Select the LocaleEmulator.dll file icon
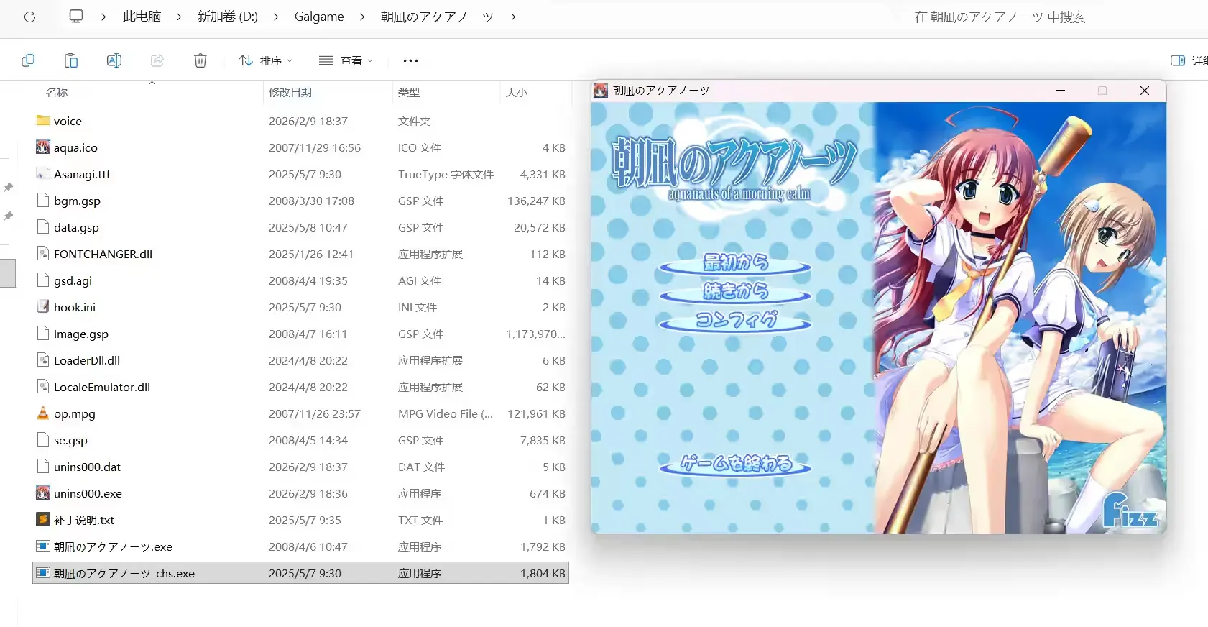This screenshot has height=627, width=1208. 43,387
